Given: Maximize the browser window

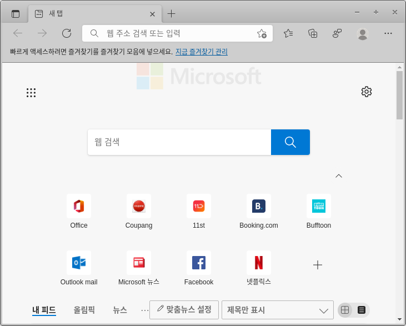Looking at the screenshot, I should point(376,12).
